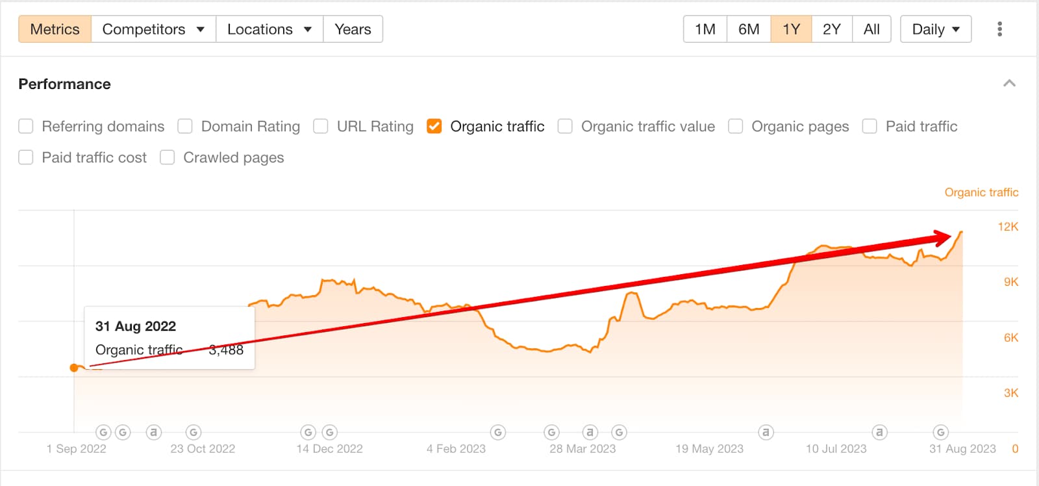This screenshot has width=1039, height=486.
Task: Set time range to 6M
Action: tap(749, 29)
